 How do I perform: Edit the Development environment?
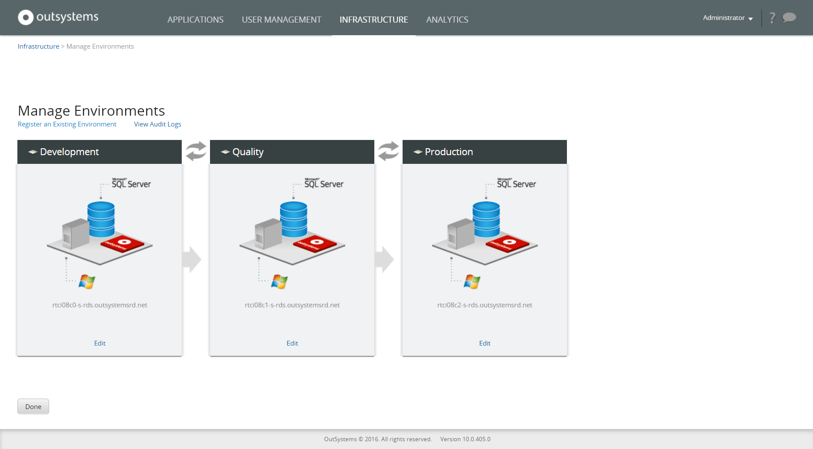(100, 343)
